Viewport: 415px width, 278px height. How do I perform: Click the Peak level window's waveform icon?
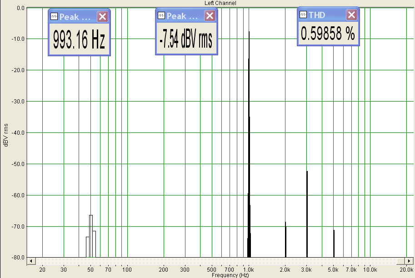161,15
